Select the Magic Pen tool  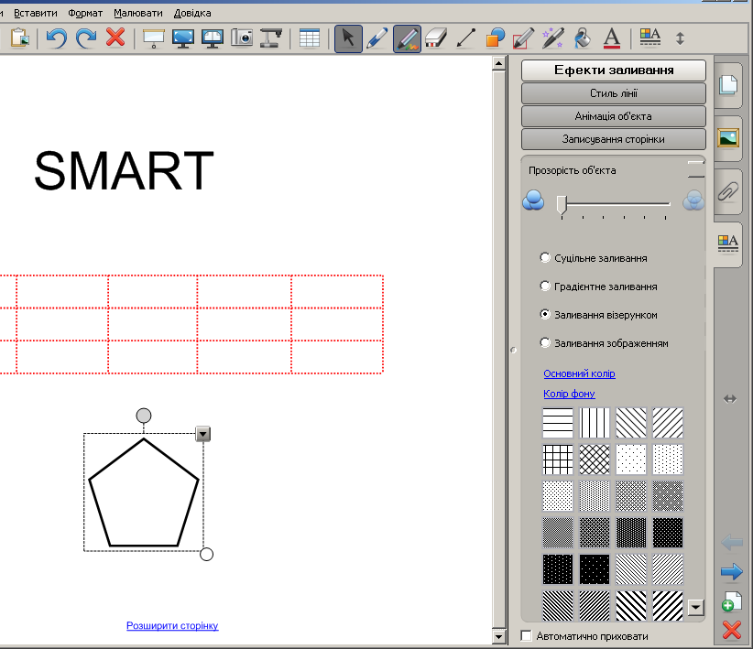pos(552,38)
